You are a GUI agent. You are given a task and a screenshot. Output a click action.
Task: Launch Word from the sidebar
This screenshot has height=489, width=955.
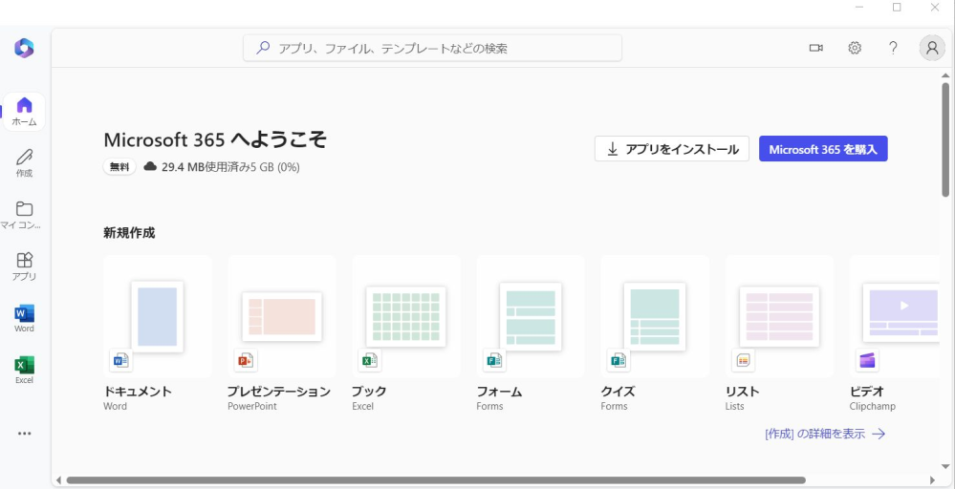(x=24, y=319)
